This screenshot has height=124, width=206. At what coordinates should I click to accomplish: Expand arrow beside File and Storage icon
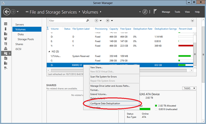pos(10,54)
